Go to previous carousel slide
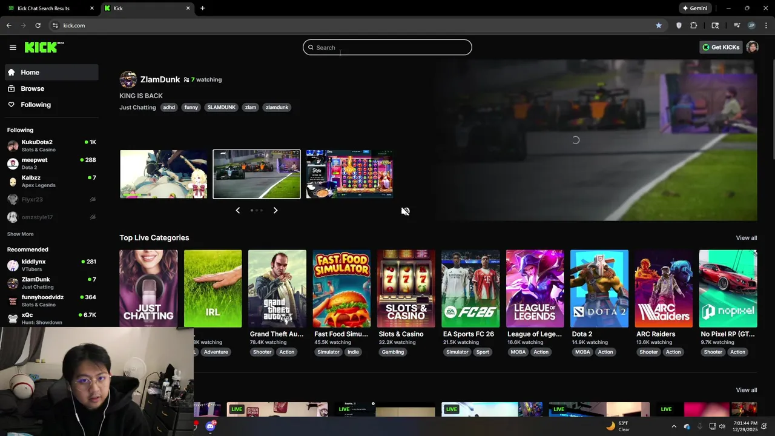 pos(237,210)
